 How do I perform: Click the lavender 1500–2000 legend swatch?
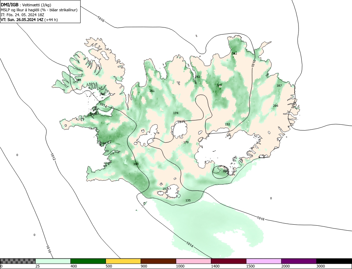click(x=264, y=261)
